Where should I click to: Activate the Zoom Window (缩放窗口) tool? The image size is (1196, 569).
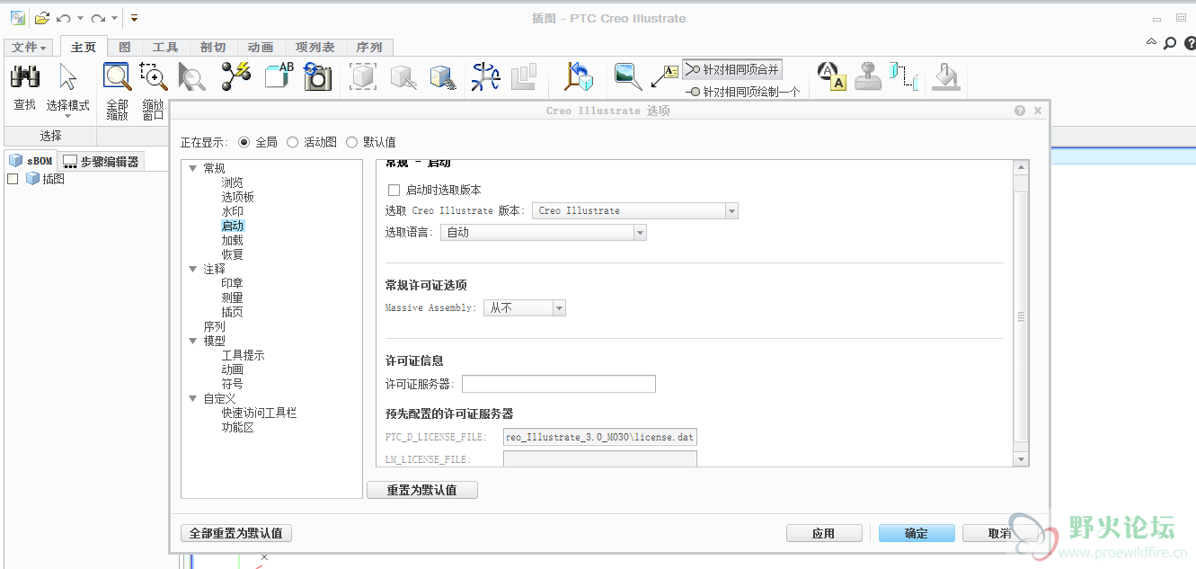153,77
